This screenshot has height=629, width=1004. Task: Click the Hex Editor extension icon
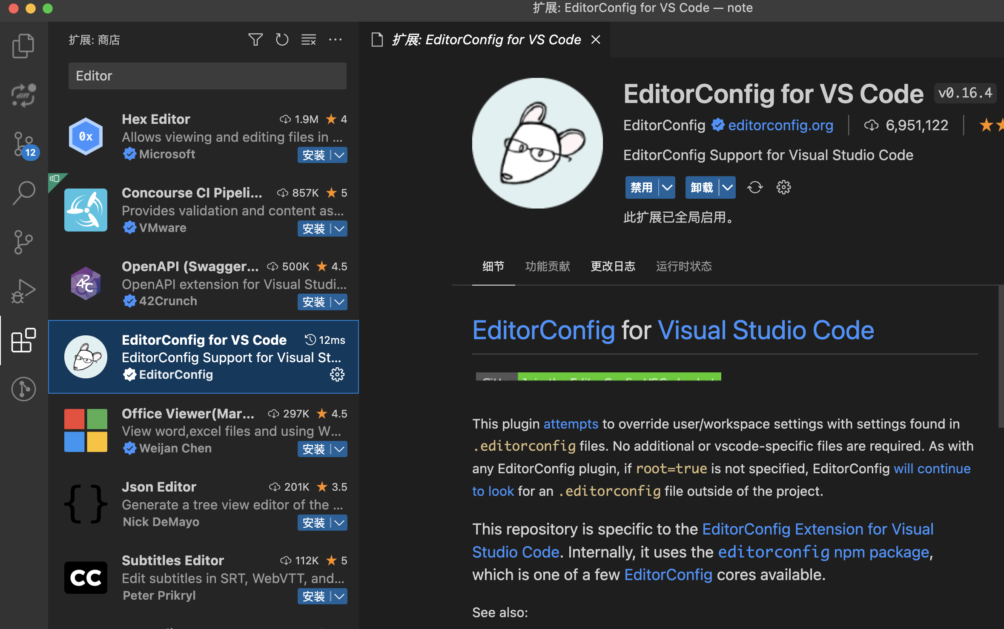click(x=86, y=137)
